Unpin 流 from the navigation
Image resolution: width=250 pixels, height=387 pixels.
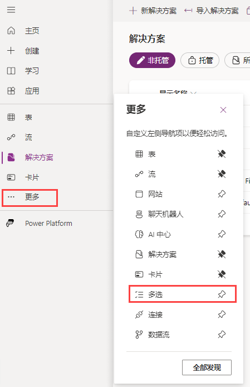point(222,174)
